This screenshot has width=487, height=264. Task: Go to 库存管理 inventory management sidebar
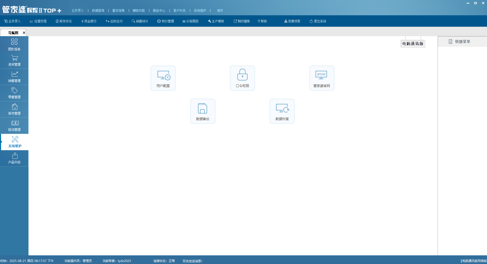point(14,109)
